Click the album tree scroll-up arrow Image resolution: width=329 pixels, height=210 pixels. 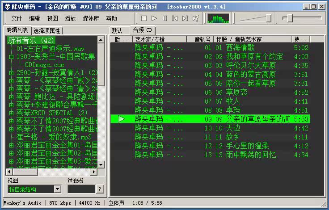[x=101, y=40]
